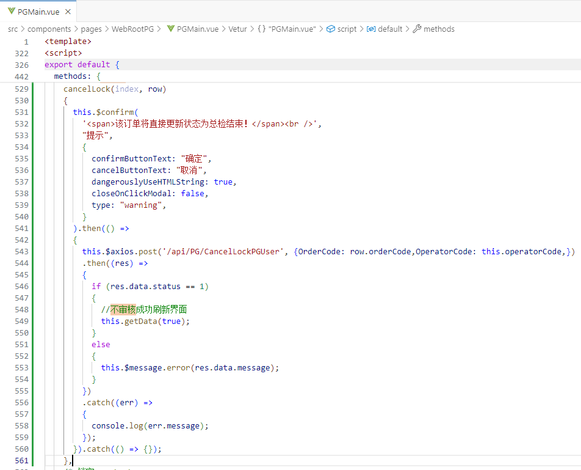Click the sticky export default line
This screenshot has height=470, width=581.
[82, 65]
